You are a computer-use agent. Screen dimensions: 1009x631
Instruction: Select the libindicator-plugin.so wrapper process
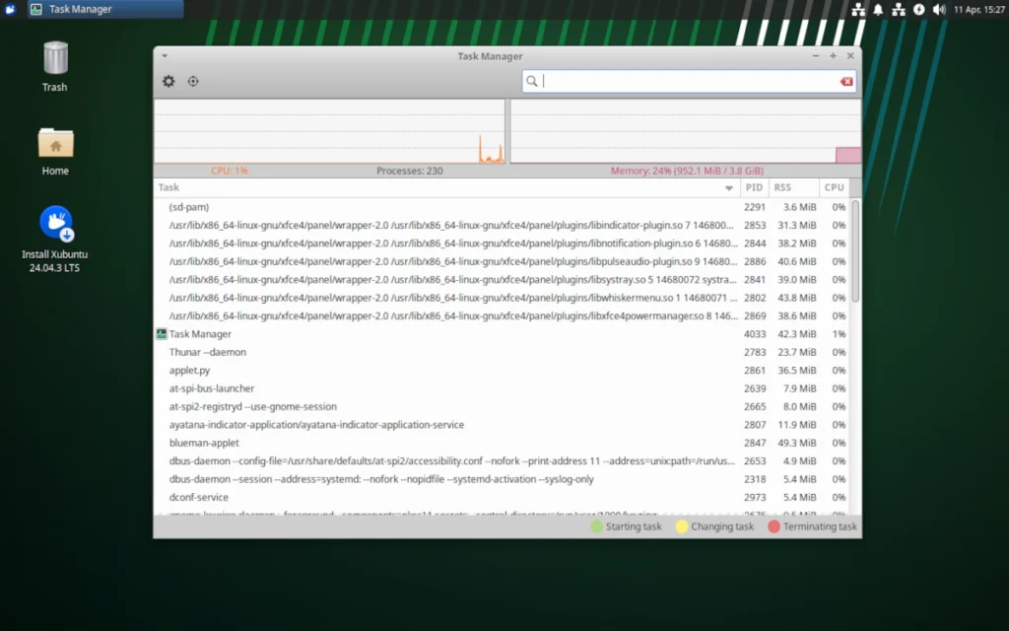tap(502, 226)
